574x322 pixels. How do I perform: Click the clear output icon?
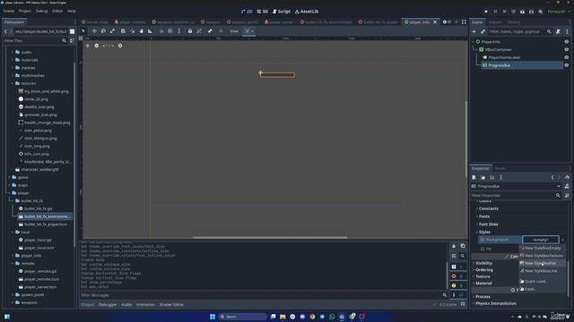454,246
